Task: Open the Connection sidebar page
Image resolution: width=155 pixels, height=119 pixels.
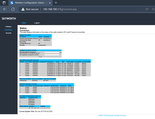Action: tap(8, 30)
